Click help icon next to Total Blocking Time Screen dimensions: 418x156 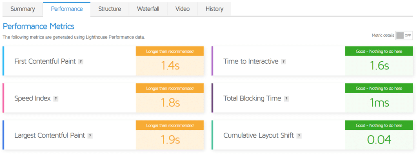pos(286,99)
